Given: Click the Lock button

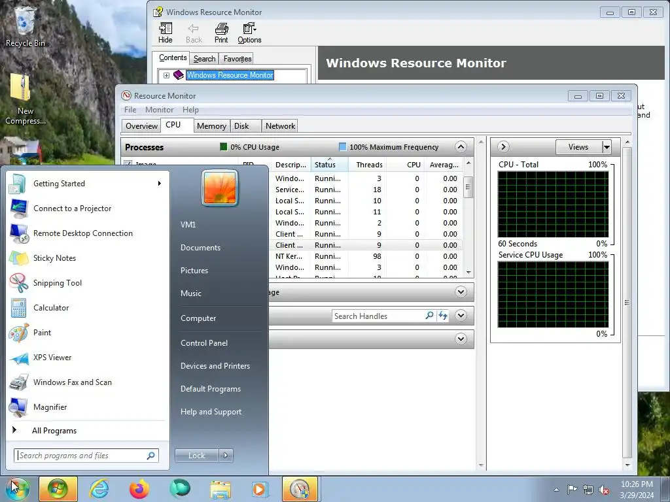Looking at the screenshot, I should tap(196, 456).
